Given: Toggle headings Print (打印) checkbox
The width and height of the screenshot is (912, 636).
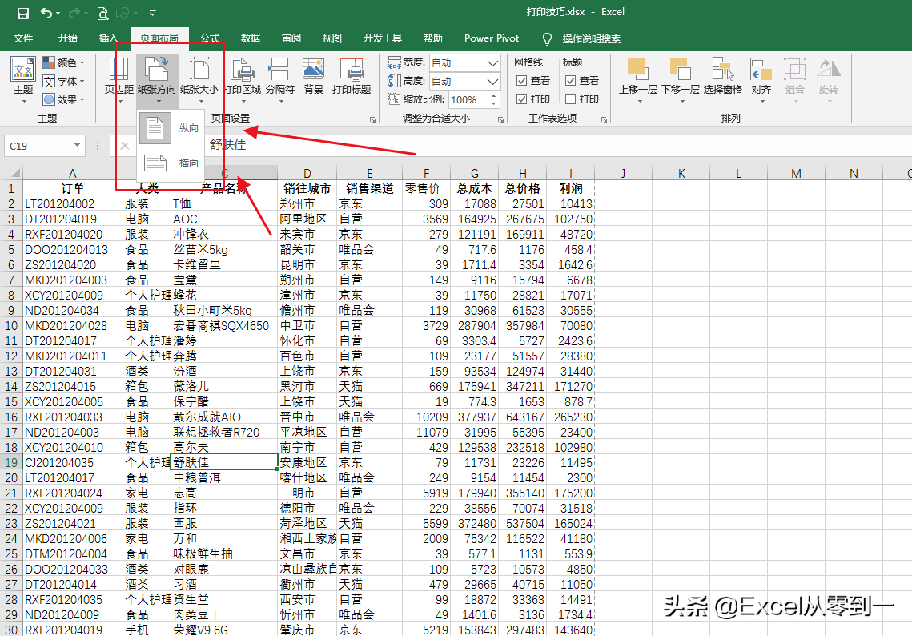Looking at the screenshot, I should coord(571,99).
